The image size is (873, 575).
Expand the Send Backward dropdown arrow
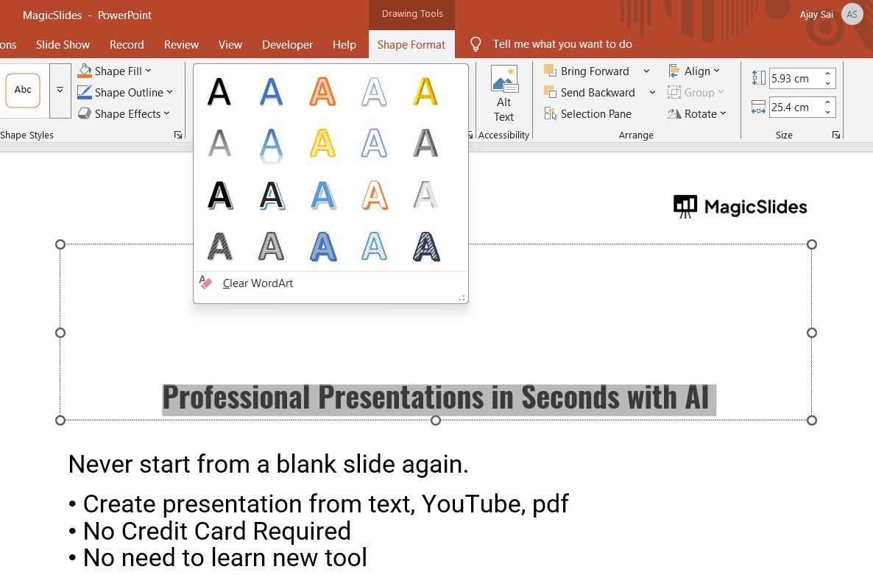tap(652, 93)
